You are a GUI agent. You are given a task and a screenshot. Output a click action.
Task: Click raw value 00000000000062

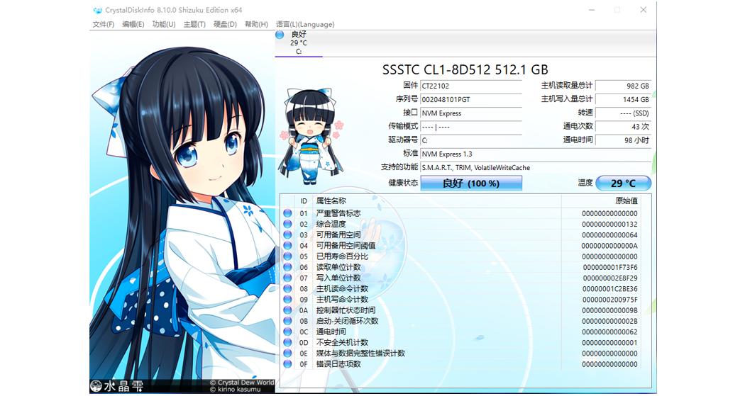click(609, 332)
